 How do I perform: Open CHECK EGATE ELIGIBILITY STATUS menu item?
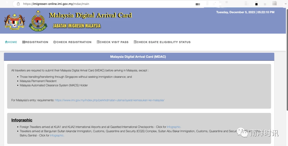(x=162, y=42)
